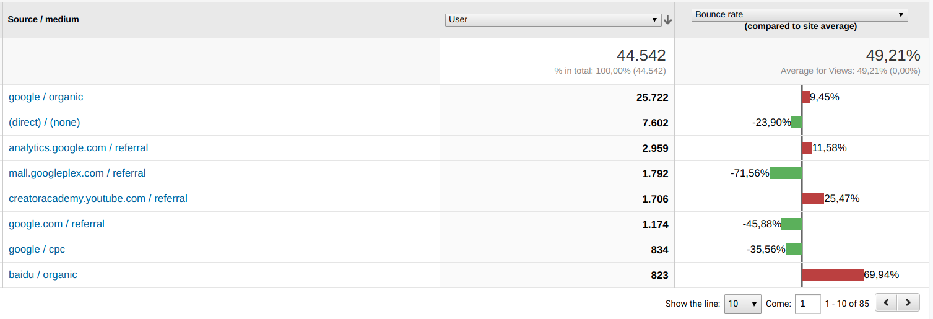
Task: Select analytics.google.com / referral row link
Action: tap(79, 148)
